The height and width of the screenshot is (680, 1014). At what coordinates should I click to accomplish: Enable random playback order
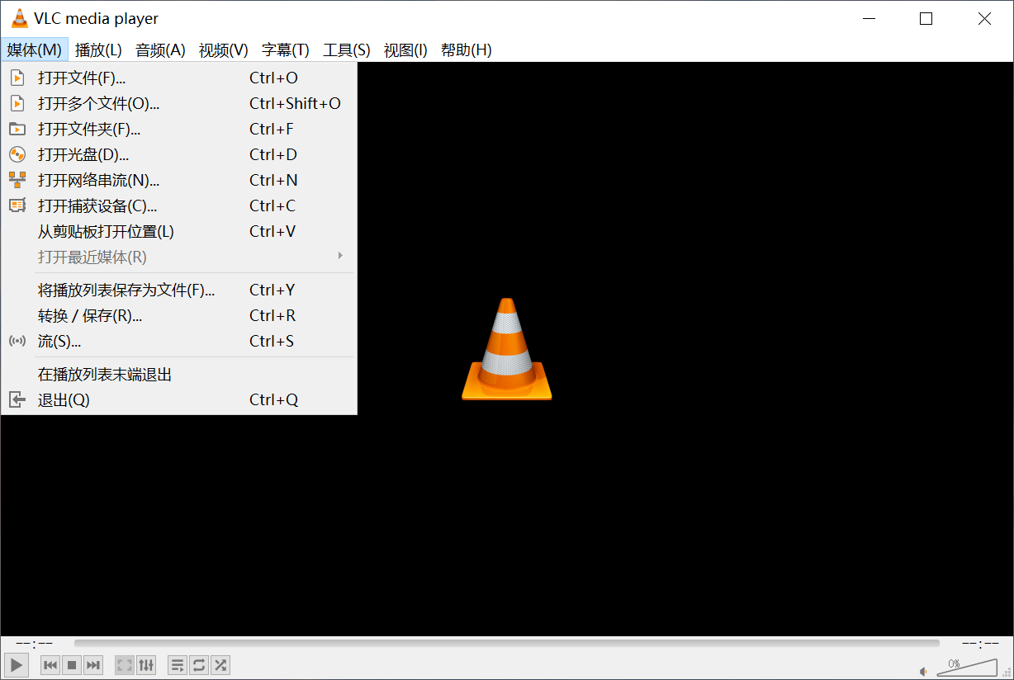click(x=220, y=665)
